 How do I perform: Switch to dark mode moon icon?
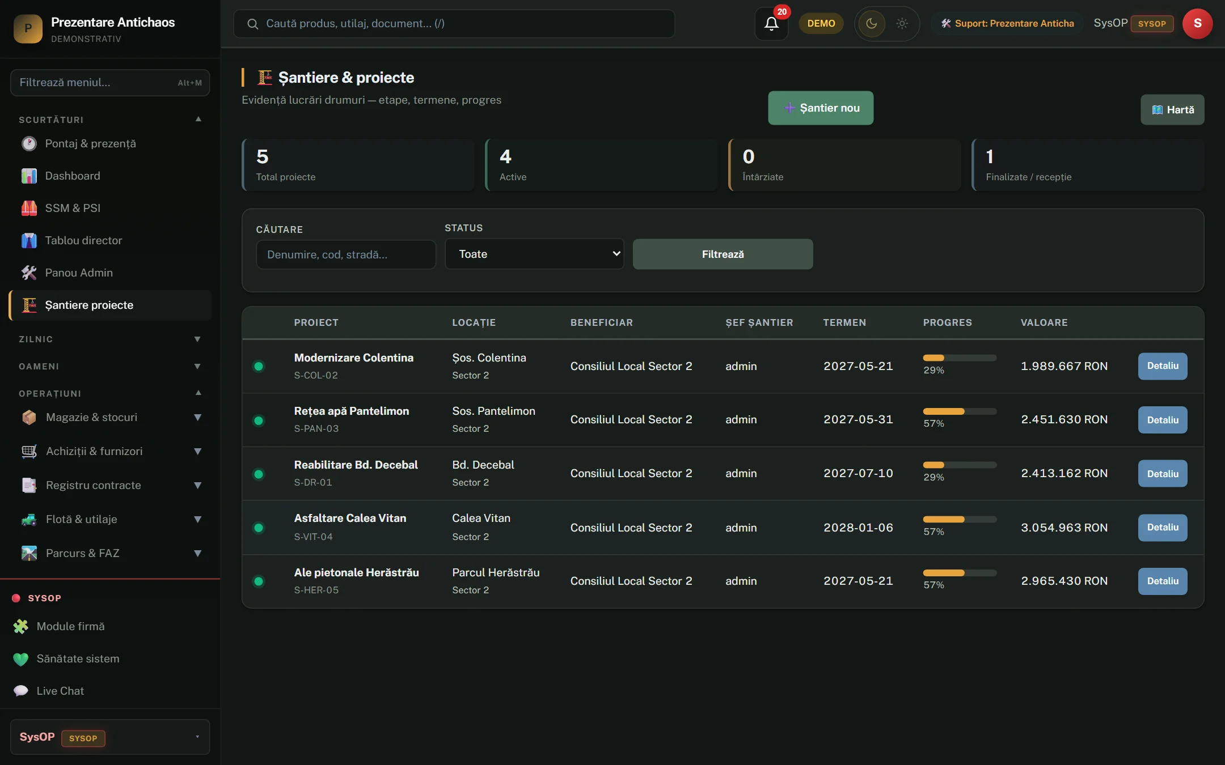coord(872,24)
